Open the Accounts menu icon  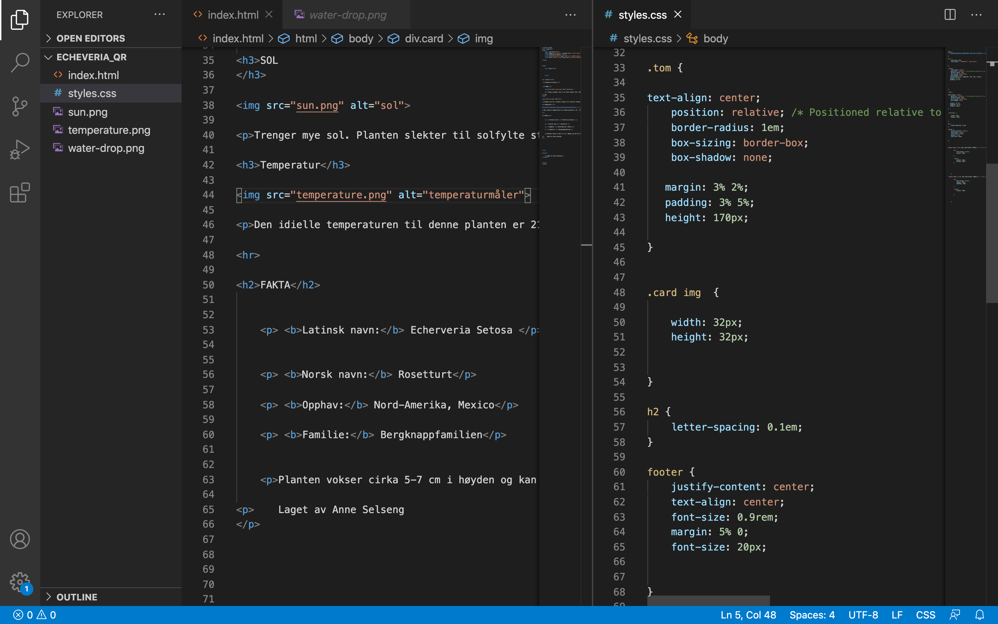(20, 539)
